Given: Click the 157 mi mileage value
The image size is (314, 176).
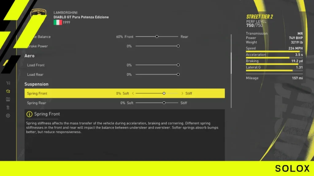Looking at the screenshot, I should coord(297,78).
